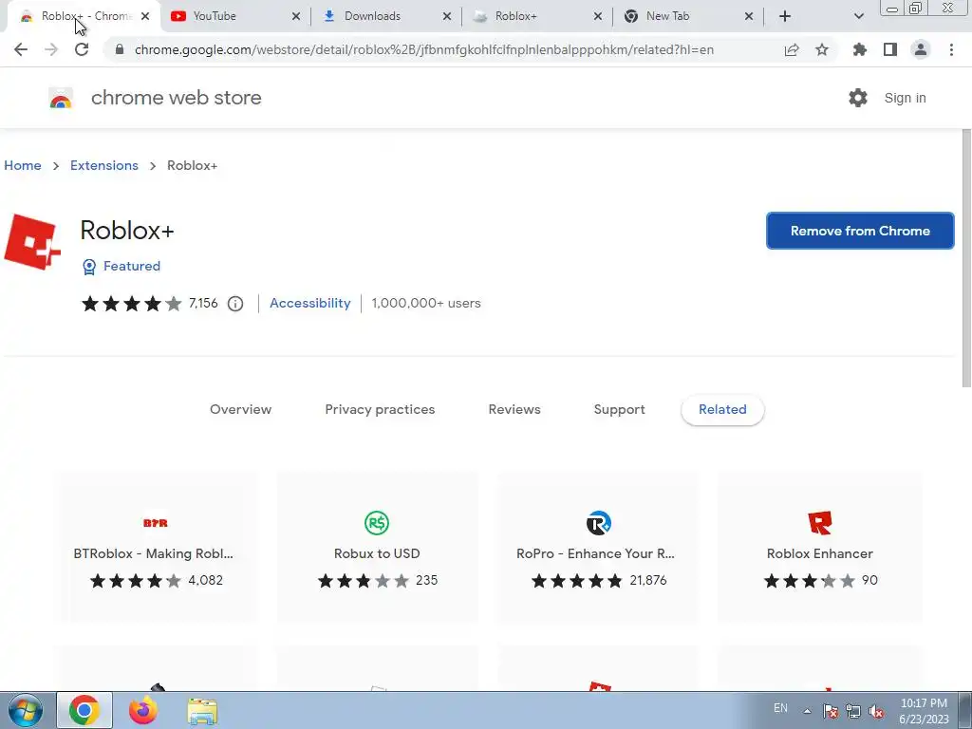972x729 pixels.
Task: Open the Overview tab
Action: pyautogui.click(x=240, y=410)
